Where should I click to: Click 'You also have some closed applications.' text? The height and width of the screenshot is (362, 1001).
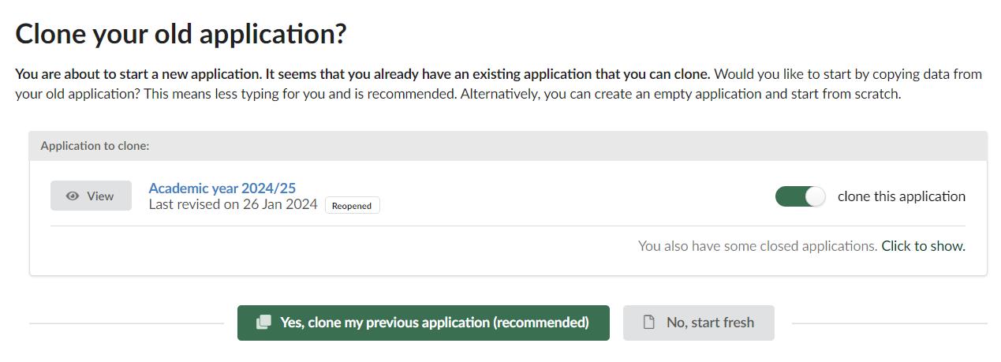[757, 246]
